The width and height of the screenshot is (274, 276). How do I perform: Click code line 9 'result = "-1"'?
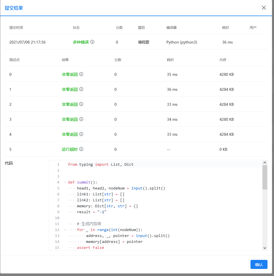coord(91,212)
